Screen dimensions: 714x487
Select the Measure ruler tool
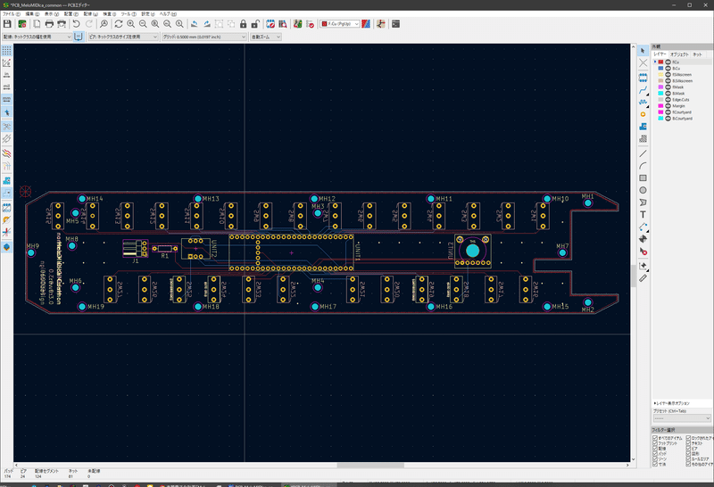(643, 278)
